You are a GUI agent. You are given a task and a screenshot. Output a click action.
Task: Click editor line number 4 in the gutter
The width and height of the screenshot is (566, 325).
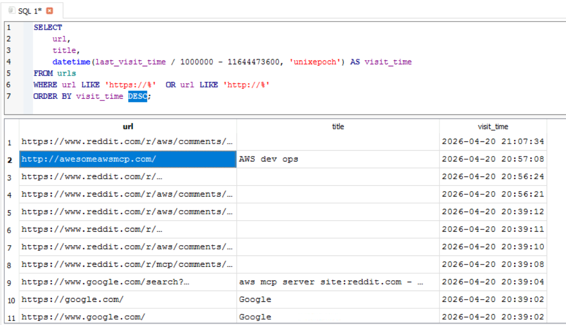9,62
